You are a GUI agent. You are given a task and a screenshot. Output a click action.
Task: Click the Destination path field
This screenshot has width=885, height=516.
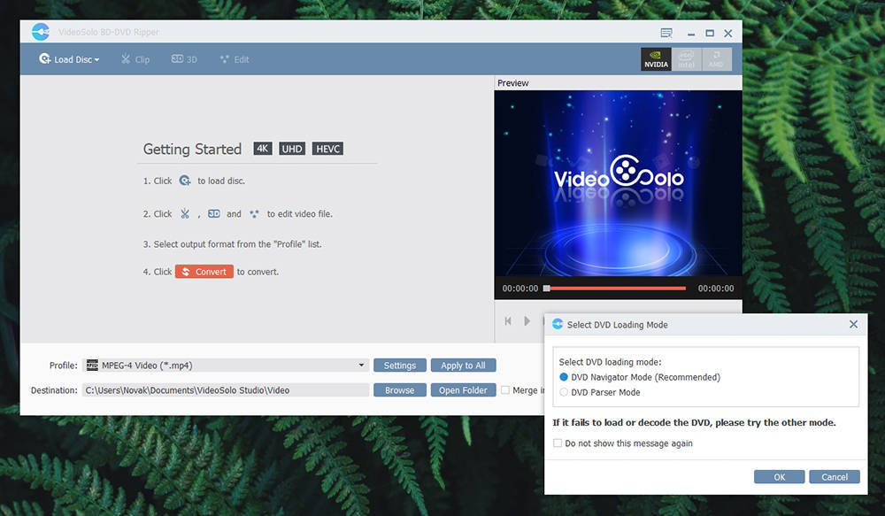point(225,390)
